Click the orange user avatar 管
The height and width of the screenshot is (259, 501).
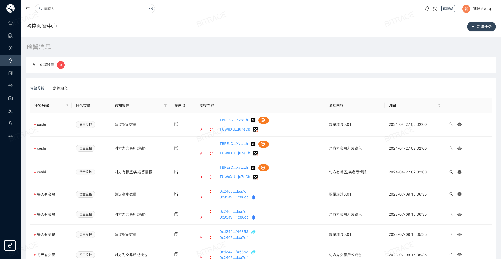pyautogui.click(x=466, y=9)
